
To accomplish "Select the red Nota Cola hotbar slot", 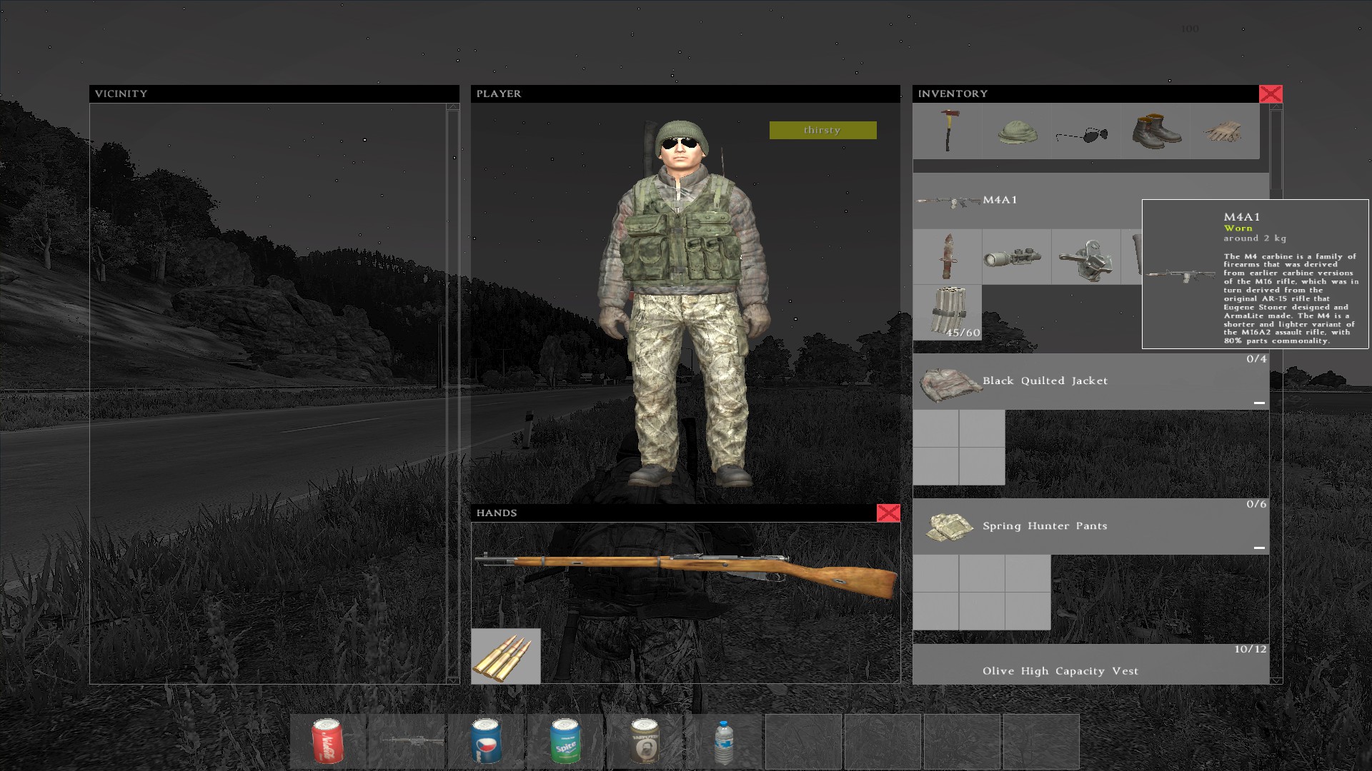I will 328,741.
